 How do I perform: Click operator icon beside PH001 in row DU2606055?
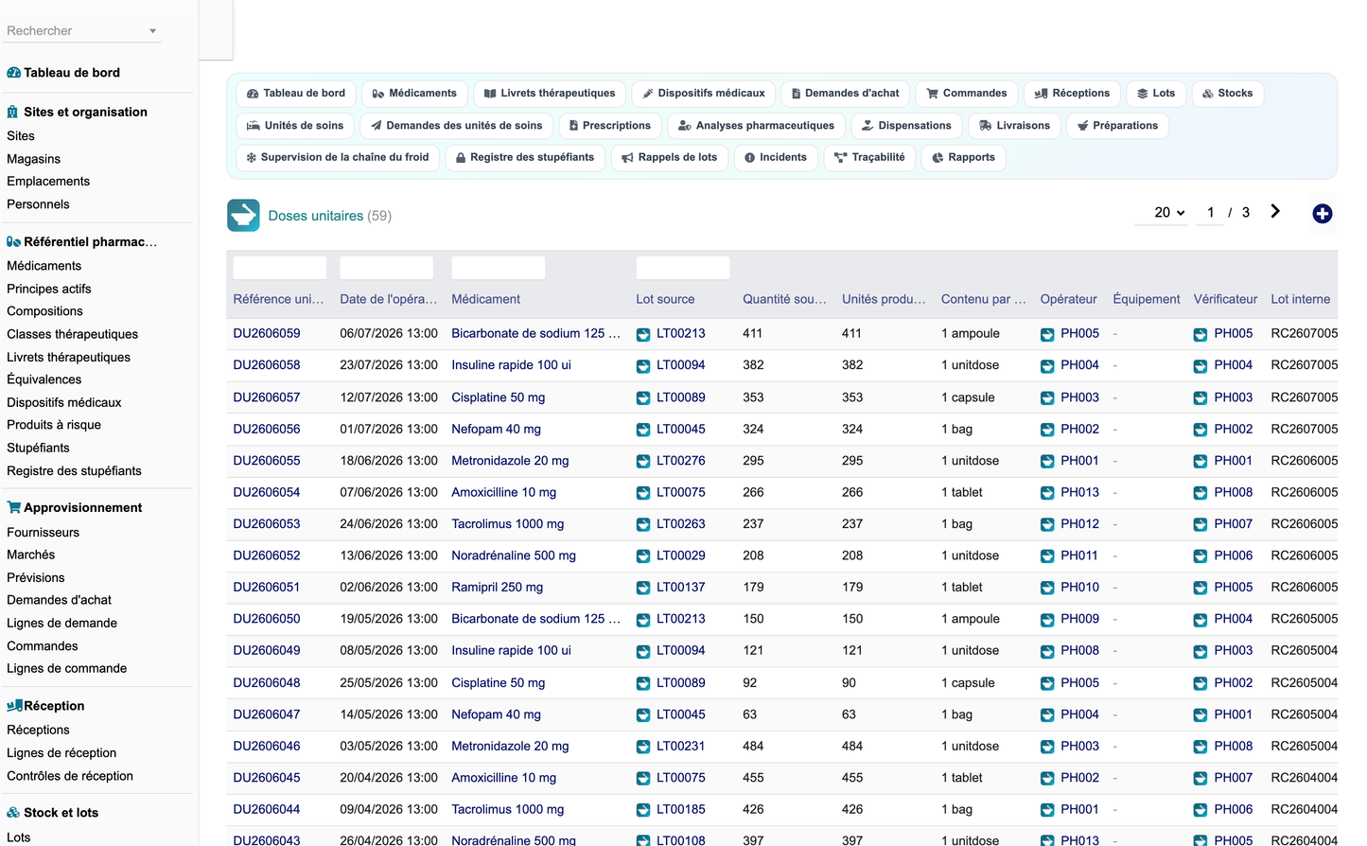(x=1047, y=462)
